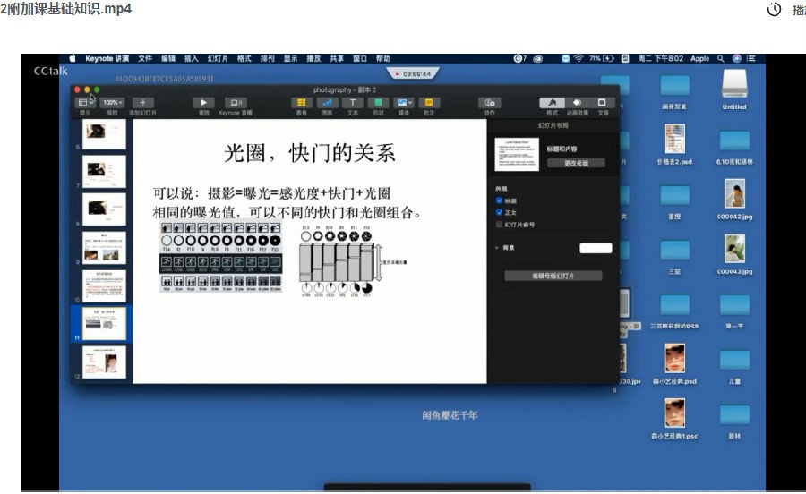Click the clock history icon at top right
This screenshot has width=806, height=494.
point(774,9)
